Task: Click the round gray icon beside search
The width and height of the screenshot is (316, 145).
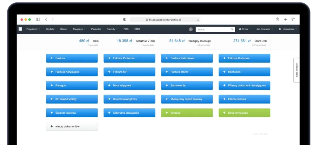Action: pos(191,29)
